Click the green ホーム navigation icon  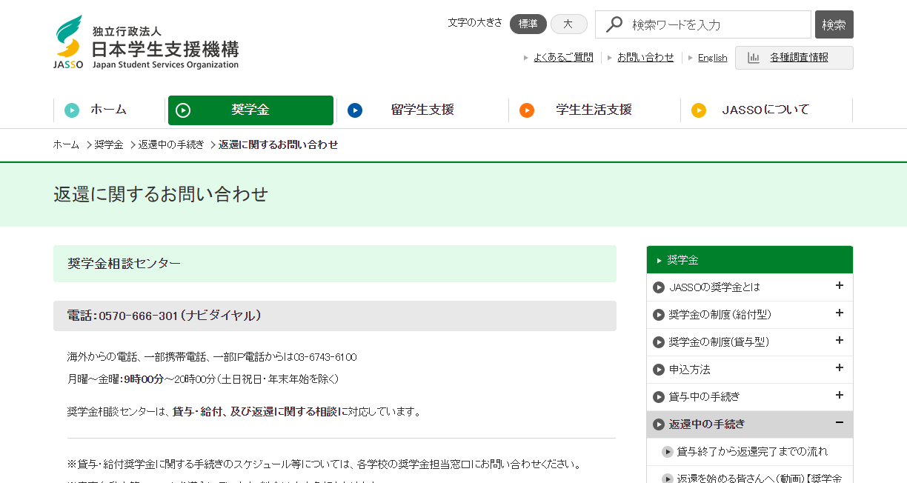72,109
